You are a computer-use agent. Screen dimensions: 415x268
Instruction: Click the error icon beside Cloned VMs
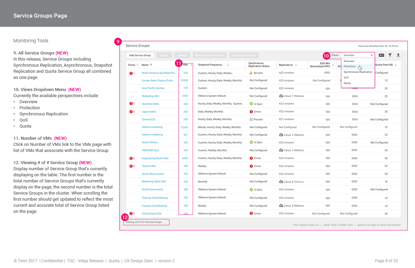click(x=131, y=166)
